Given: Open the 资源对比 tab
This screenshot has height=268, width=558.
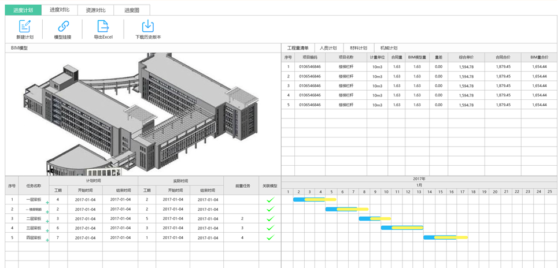Looking at the screenshot, I should (95, 10).
